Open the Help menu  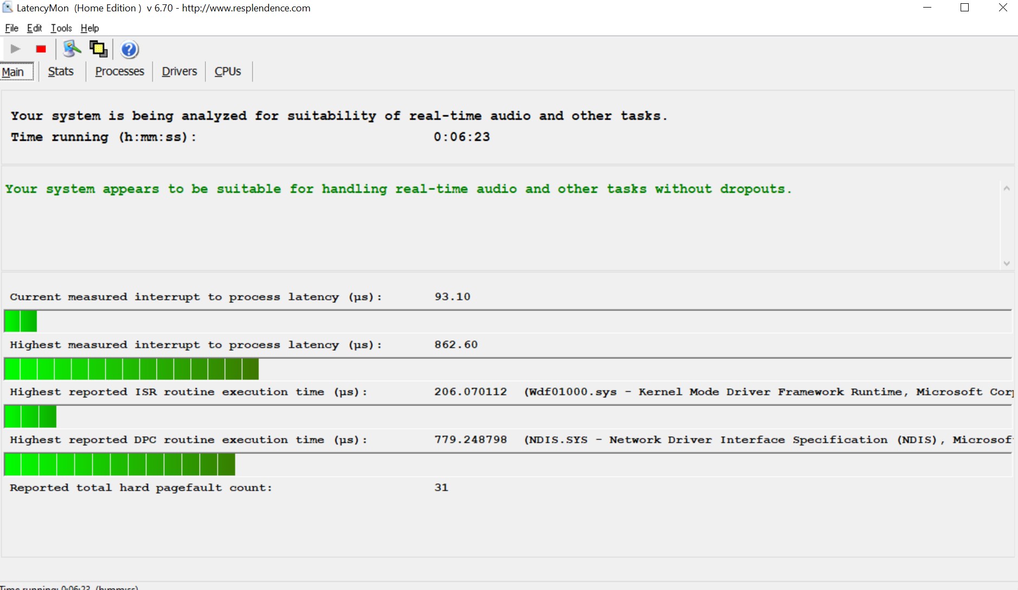[90, 28]
